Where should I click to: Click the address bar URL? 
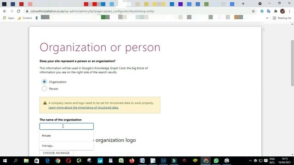[x=92, y=11]
